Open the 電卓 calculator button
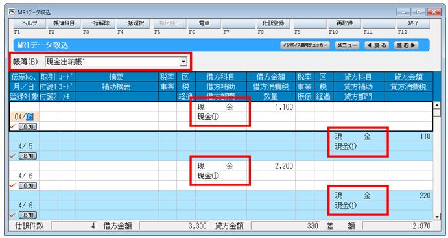448x238 pixels. coord(204,23)
